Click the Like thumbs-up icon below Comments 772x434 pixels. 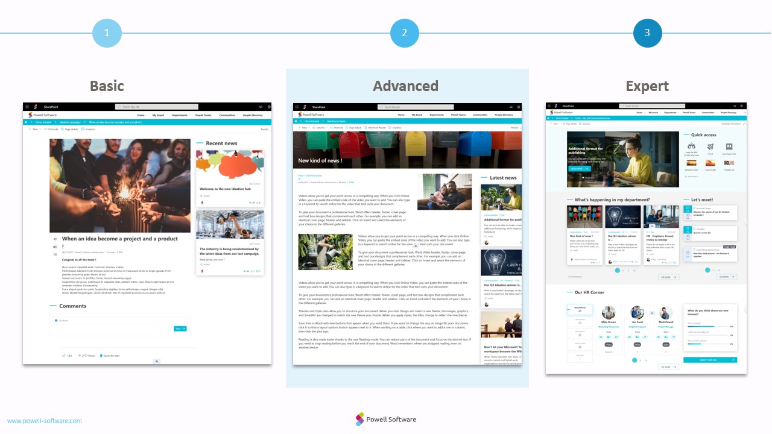coord(64,356)
